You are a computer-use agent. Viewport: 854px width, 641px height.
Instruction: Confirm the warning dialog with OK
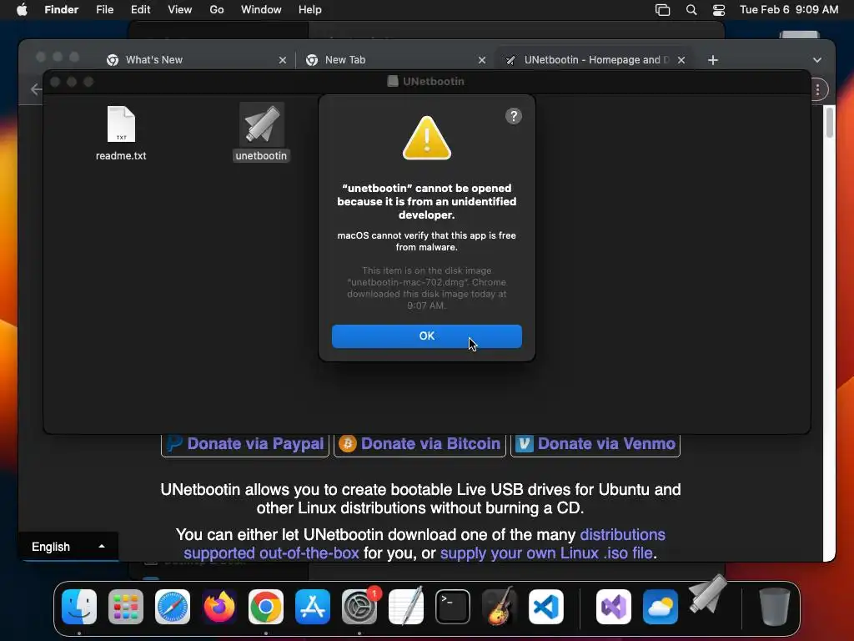coord(426,336)
